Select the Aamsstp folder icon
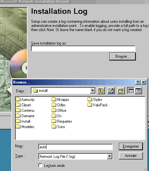 pos(18,99)
